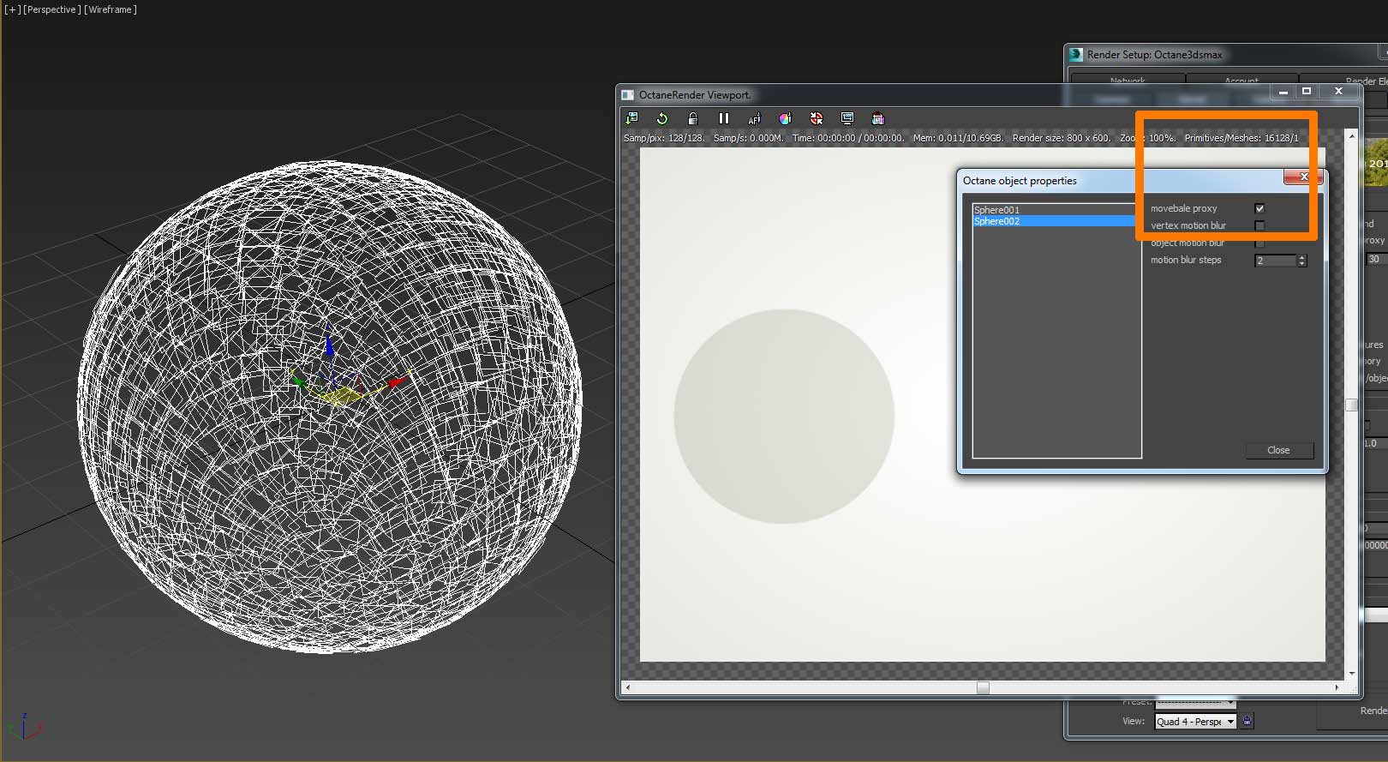Open the [Perspective] viewport menu
This screenshot has height=762, width=1388.
[x=51, y=9]
